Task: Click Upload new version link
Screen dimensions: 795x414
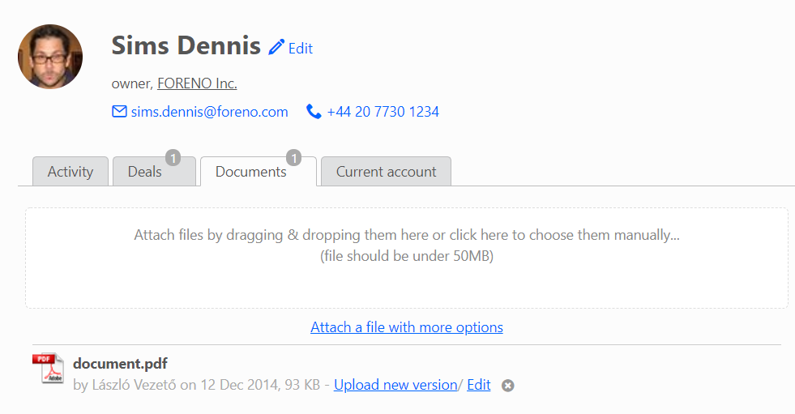Action: 395,385
